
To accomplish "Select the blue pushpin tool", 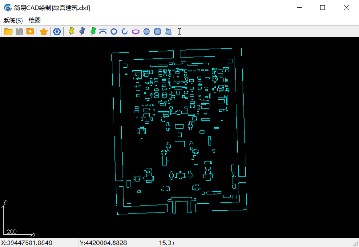I will point(82,31).
